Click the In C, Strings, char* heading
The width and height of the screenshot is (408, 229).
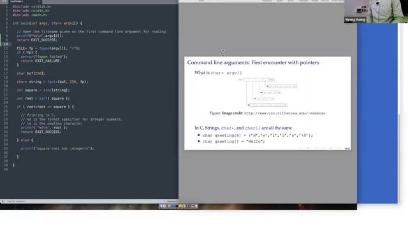click(x=244, y=128)
